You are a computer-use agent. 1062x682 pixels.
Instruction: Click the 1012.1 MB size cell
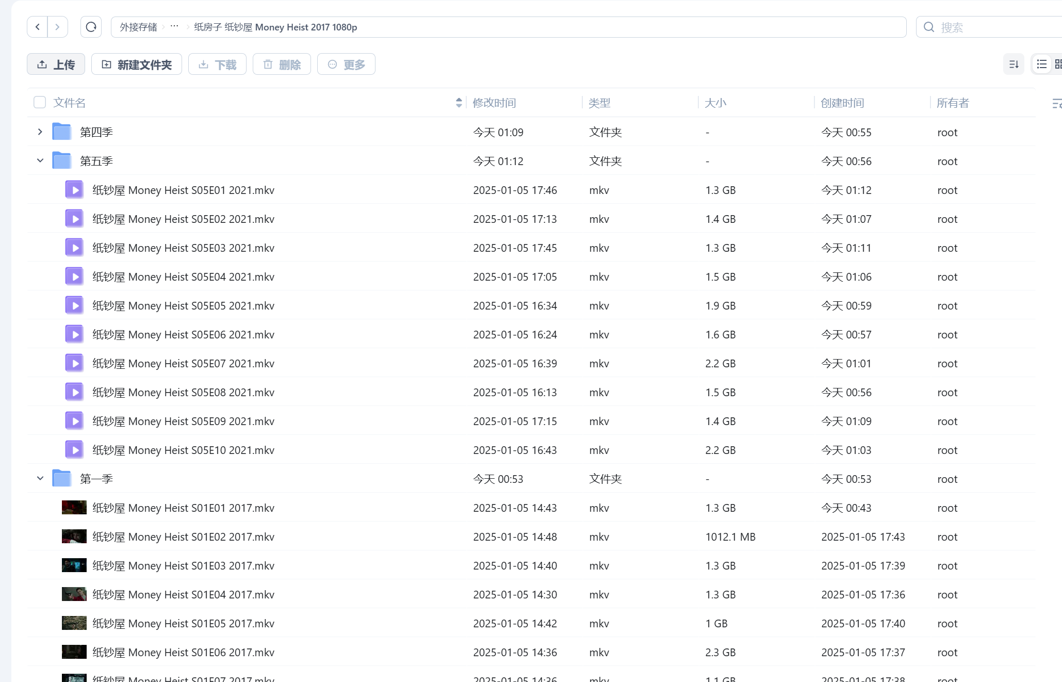[x=730, y=537]
